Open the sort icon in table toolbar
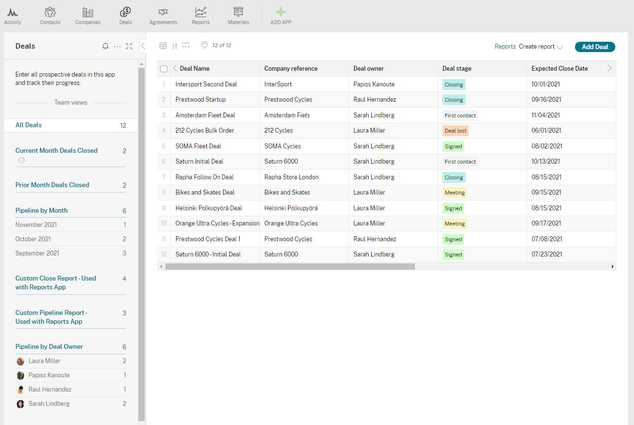This screenshot has width=634, height=425. [174, 46]
